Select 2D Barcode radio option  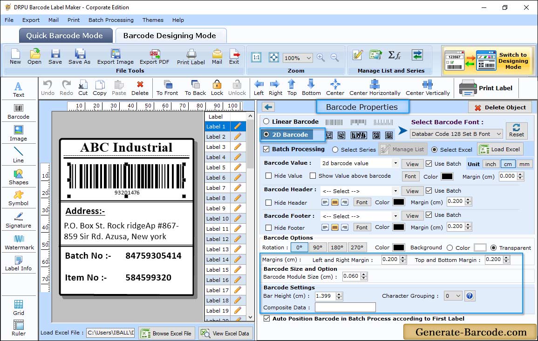(266, 134)
